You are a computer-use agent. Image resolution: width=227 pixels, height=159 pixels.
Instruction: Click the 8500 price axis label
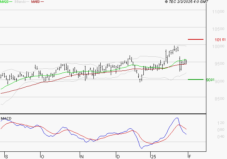(x=219, y=99)
